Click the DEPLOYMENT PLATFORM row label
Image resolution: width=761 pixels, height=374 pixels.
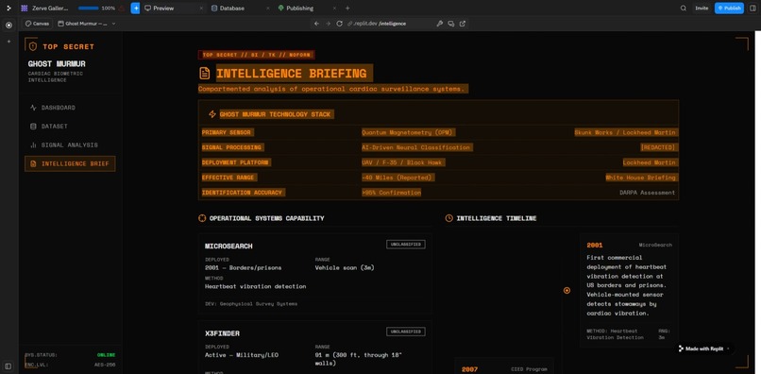pos(235,162)
